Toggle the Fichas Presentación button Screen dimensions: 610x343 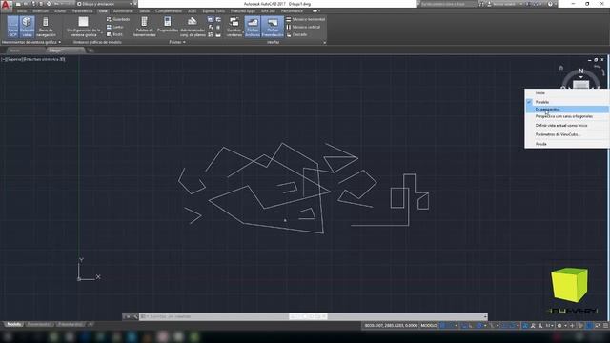[273, 27]
